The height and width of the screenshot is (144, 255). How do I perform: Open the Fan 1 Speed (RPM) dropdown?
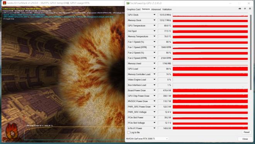click(154, 47)
